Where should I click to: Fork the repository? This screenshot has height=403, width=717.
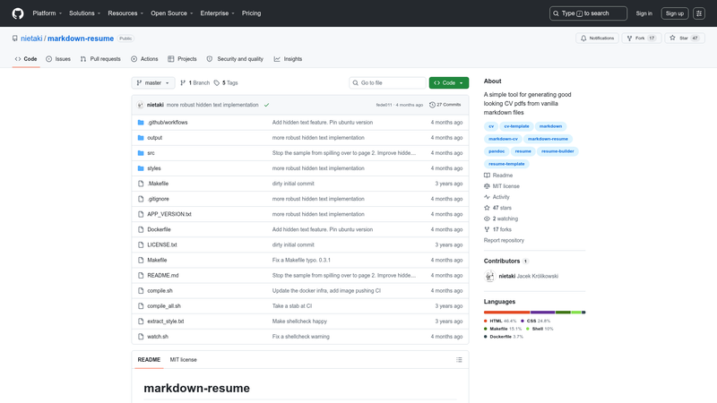pyautogui.click(x=642, y=38)
